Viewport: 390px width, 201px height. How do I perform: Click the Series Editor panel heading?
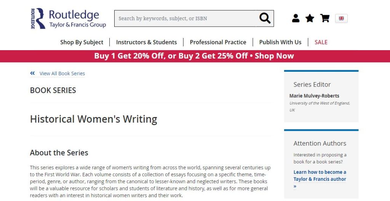[312, 84]
